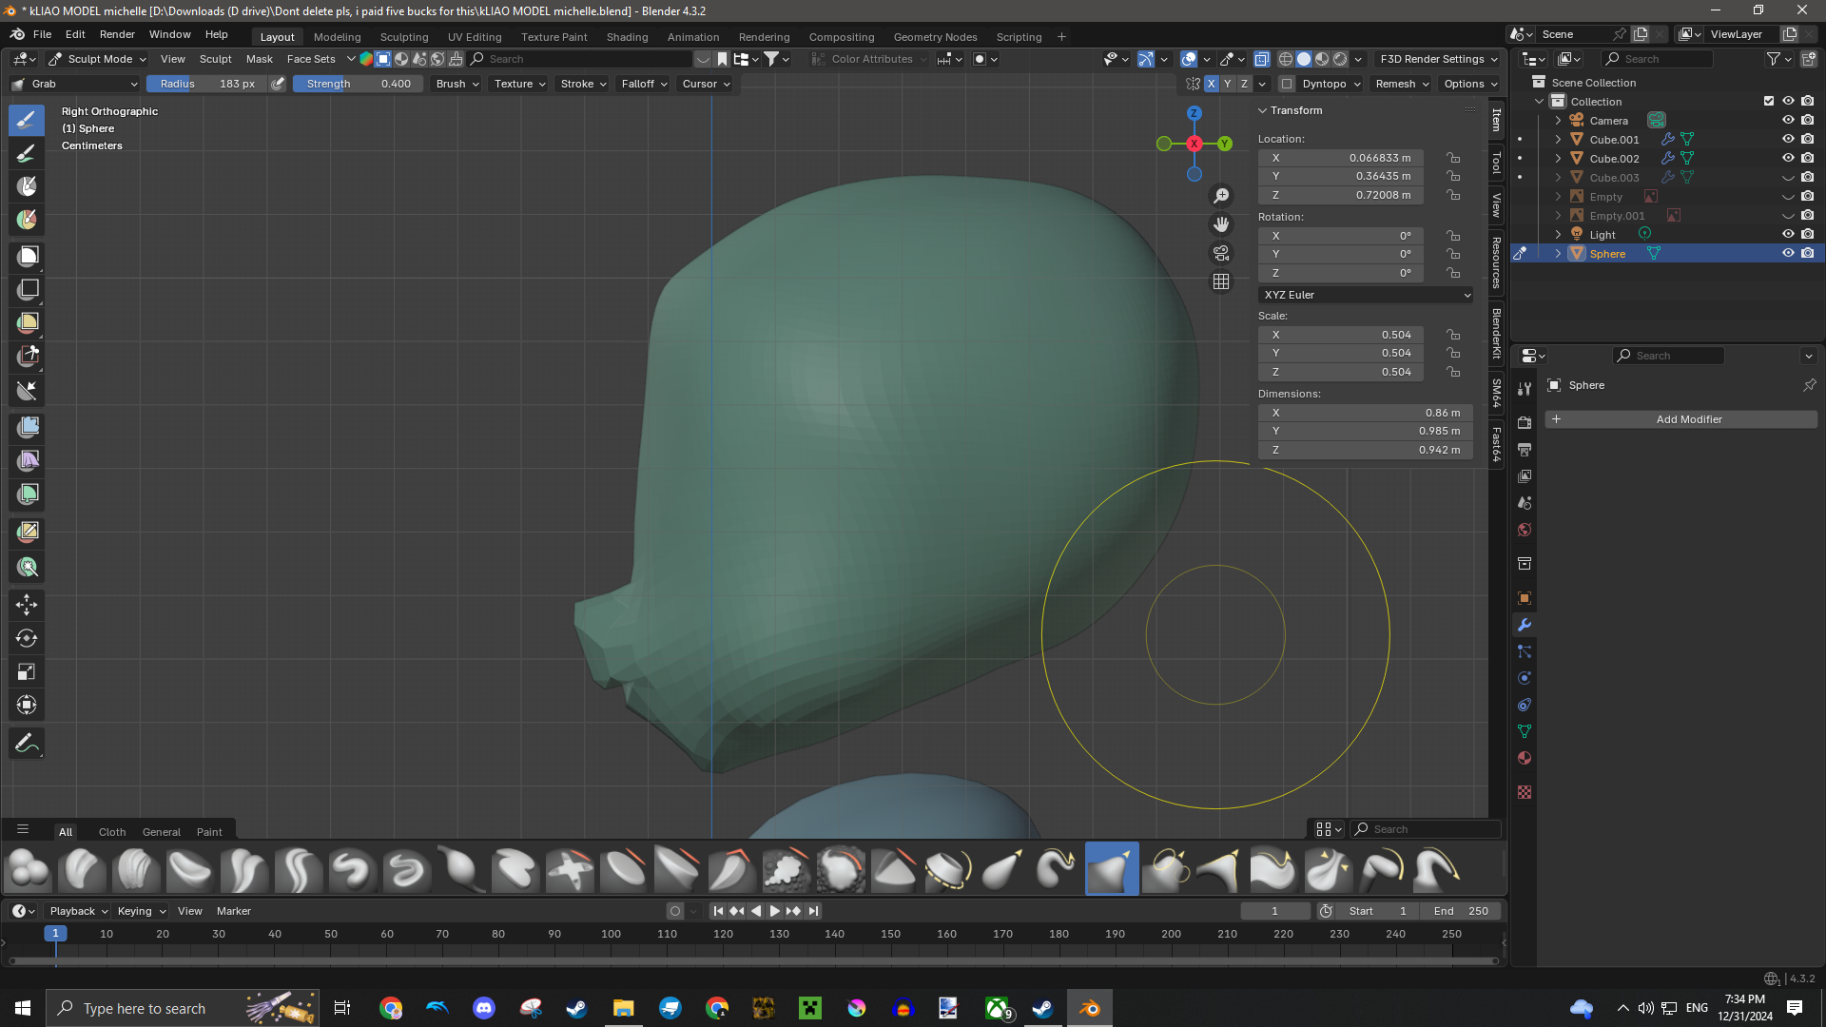Toggle X axis symmetry button
This screenshot has width=1826, height=1027.
pos(1211,84)
